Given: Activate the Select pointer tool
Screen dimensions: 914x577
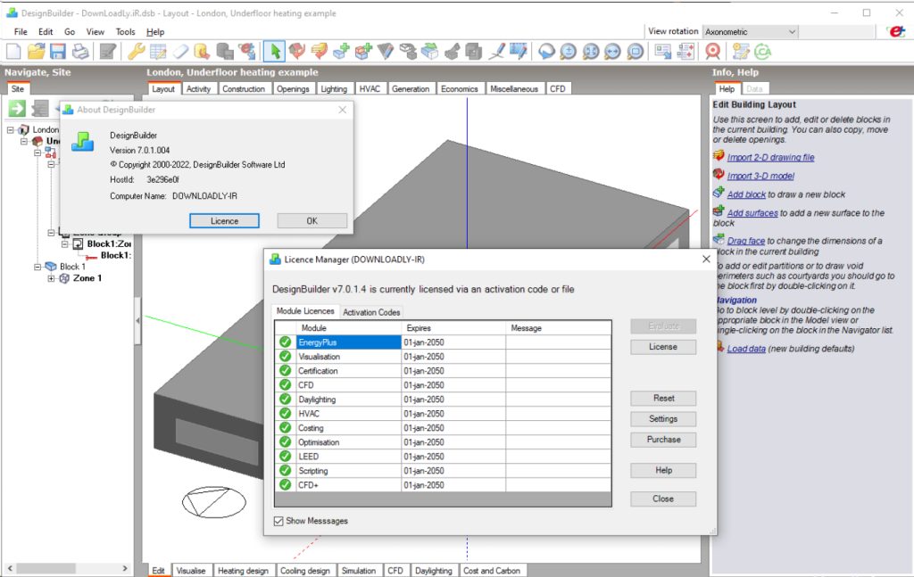Looking at the screenshot, I should click(x=275, y=52).
